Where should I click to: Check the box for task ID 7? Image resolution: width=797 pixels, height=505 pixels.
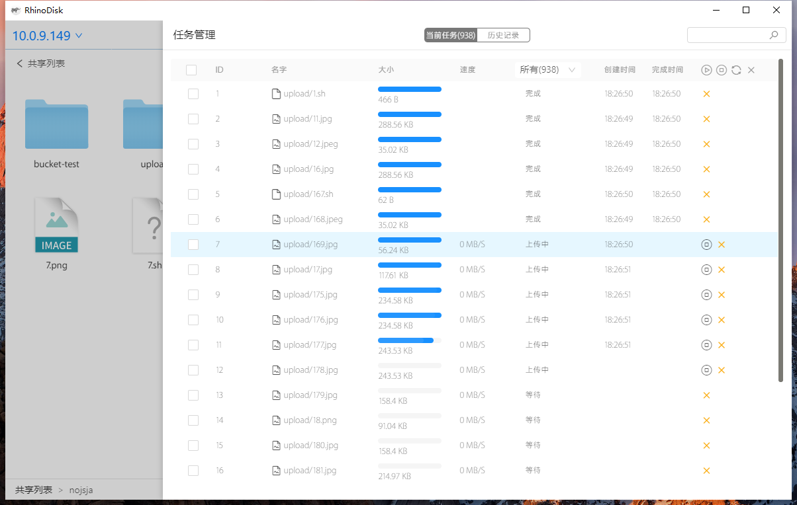coord(193,245)
